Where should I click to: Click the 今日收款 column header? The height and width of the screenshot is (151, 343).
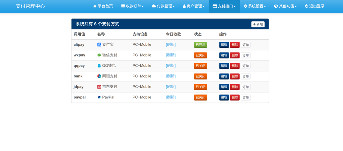coord(174,34)
